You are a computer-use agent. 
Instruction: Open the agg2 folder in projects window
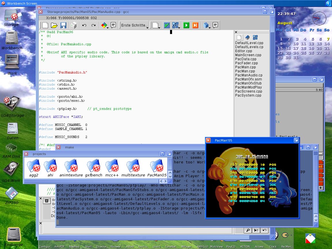tap(33, 168)
